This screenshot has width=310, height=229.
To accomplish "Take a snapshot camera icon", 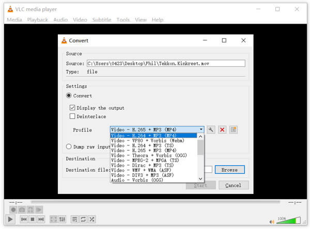I will click(x=22, y=209).
